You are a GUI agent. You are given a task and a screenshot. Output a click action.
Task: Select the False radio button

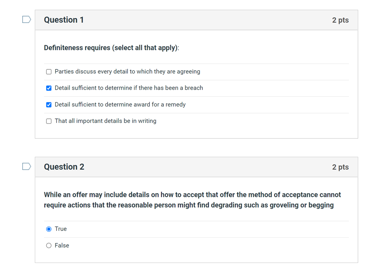click(49, 245)
